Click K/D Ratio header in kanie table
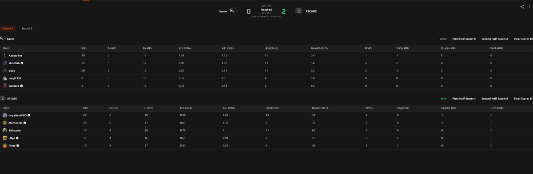533x174 pixels. tap(227, 48)
